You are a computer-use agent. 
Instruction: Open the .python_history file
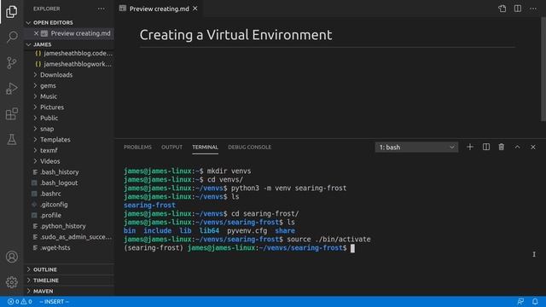pos(69,226)
